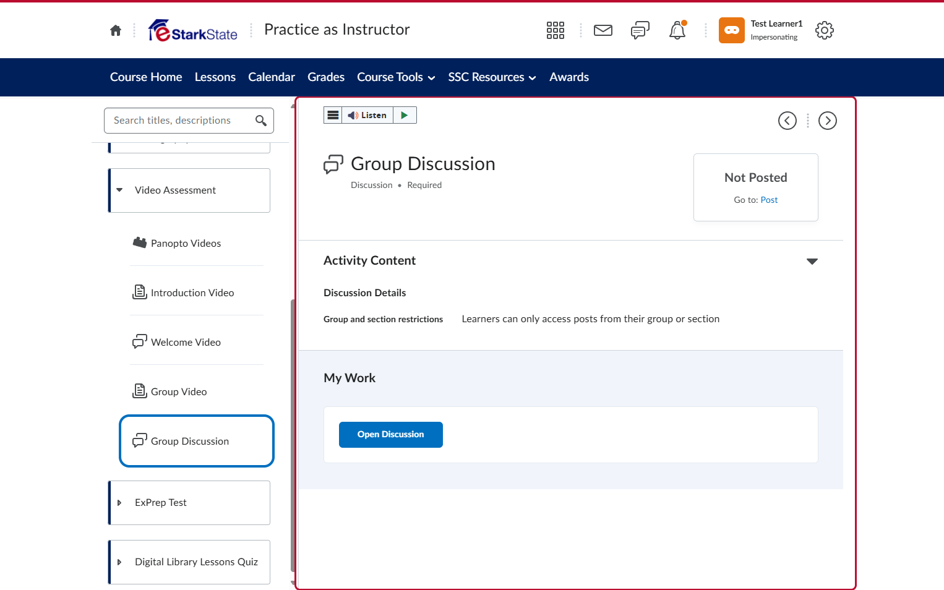Open Grades in the navbar

click(x=326, y=77)
